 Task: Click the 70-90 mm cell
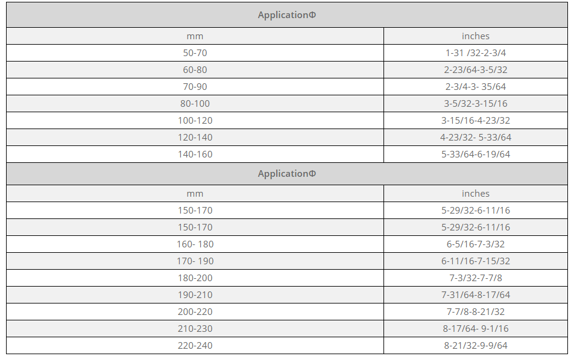(195, 87)
